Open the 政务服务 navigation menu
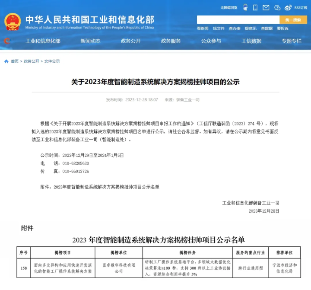This screenshot has width=311, height=290. pos(171,41)
